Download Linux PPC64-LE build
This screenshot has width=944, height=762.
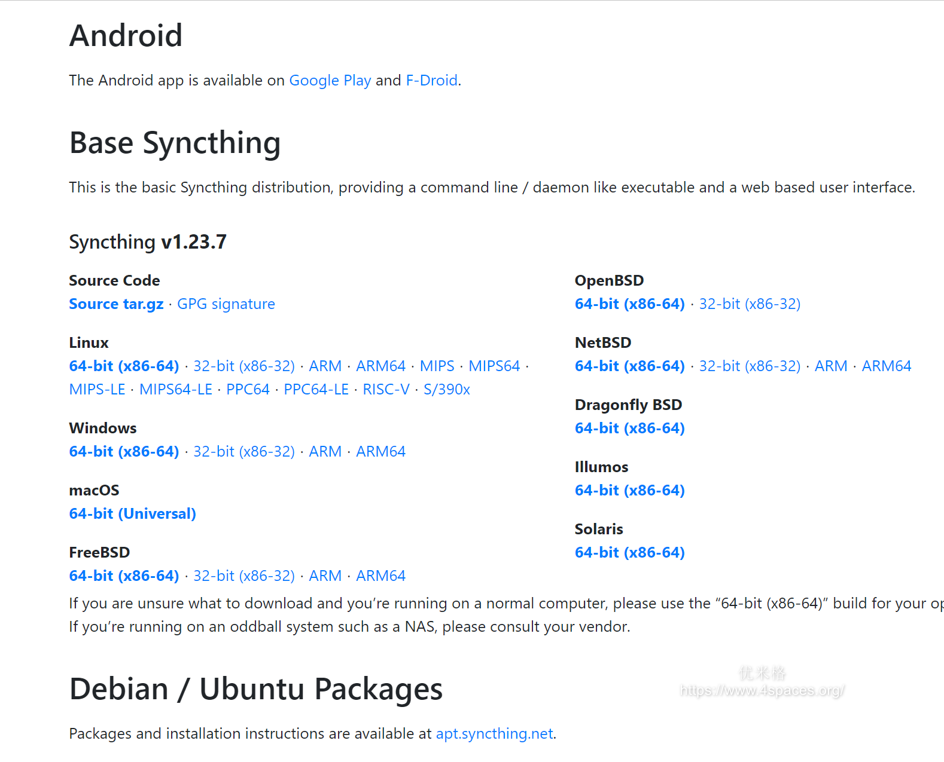(x=316, y=390)
